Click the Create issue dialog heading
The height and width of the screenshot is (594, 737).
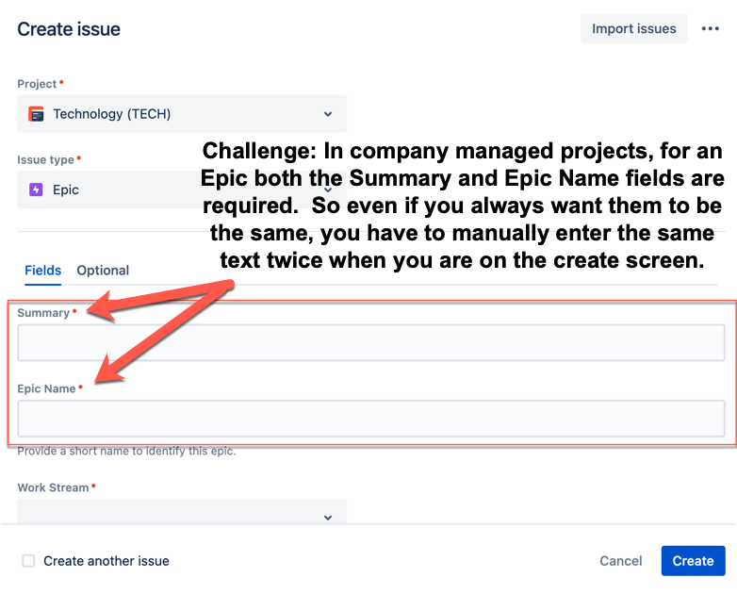69,29
